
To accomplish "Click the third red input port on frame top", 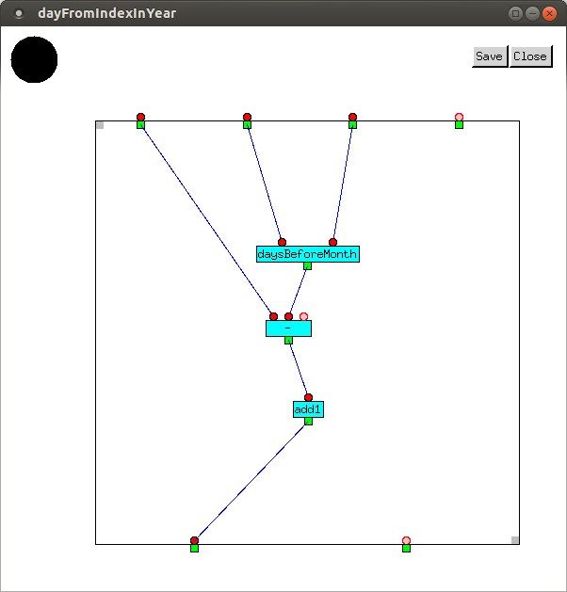I will point(352,118).
